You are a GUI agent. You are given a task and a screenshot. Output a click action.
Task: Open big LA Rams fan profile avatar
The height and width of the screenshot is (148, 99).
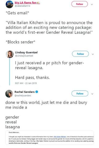[x=9, y=4]
